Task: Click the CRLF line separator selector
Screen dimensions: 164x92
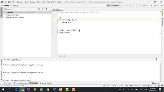Action: click(x=109, y=86)
